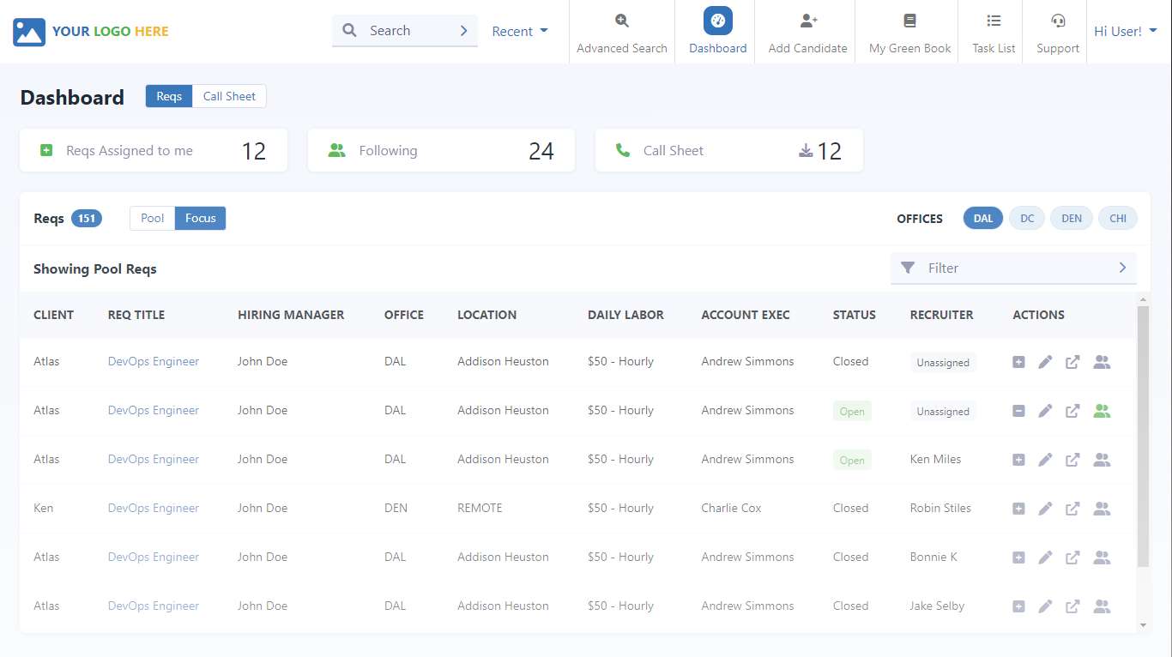Toggle the DC office filter
Viewport: 1172px width, 657px height.
(x=1027, y=219)
